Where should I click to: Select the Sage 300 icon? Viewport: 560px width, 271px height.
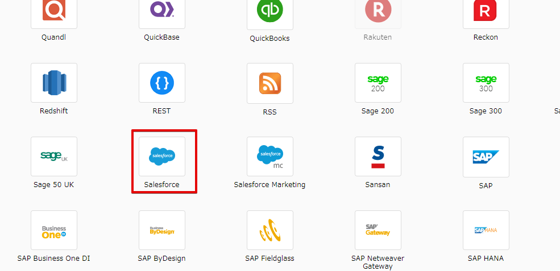[x=486, y=83]
